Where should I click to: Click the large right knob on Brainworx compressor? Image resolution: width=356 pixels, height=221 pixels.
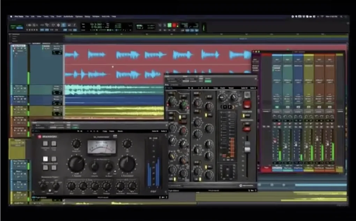click(127, 164)
